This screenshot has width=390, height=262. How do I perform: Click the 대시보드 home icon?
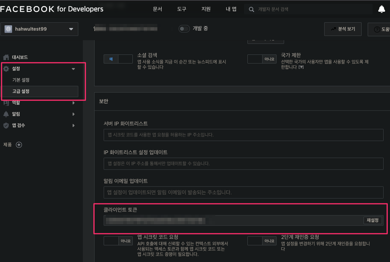pyautogui.click(x=6, y=57)
